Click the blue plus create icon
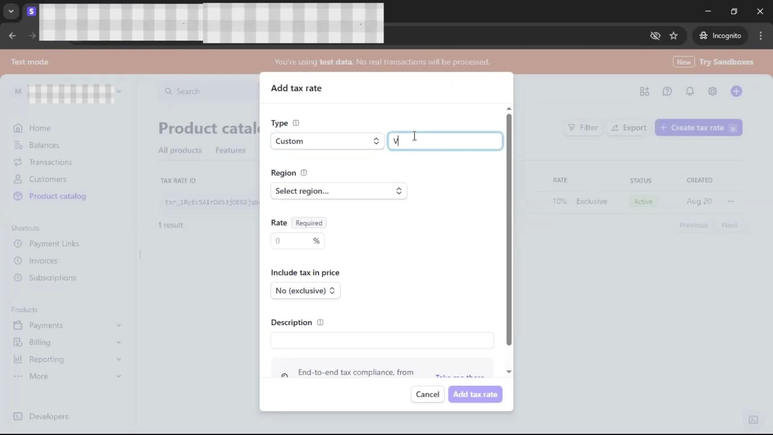Viewport: 773px width, 435px height. (736, 91)
